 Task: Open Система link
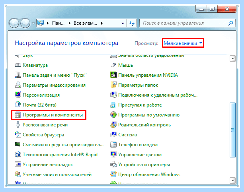[x=128, y=135]
